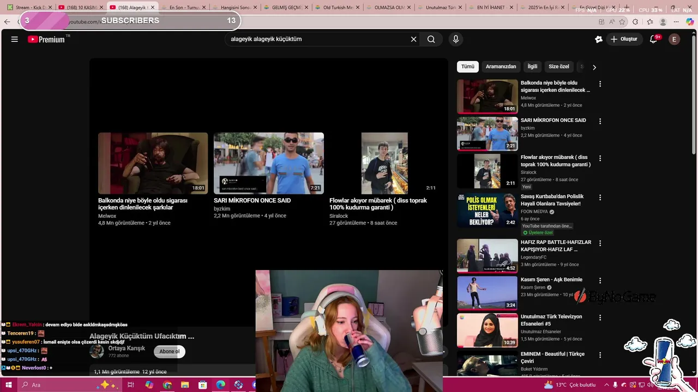Open Chrome from taskbar
Image resolution: width=698 pixels, height=392 pixels.
pos(167,385)
